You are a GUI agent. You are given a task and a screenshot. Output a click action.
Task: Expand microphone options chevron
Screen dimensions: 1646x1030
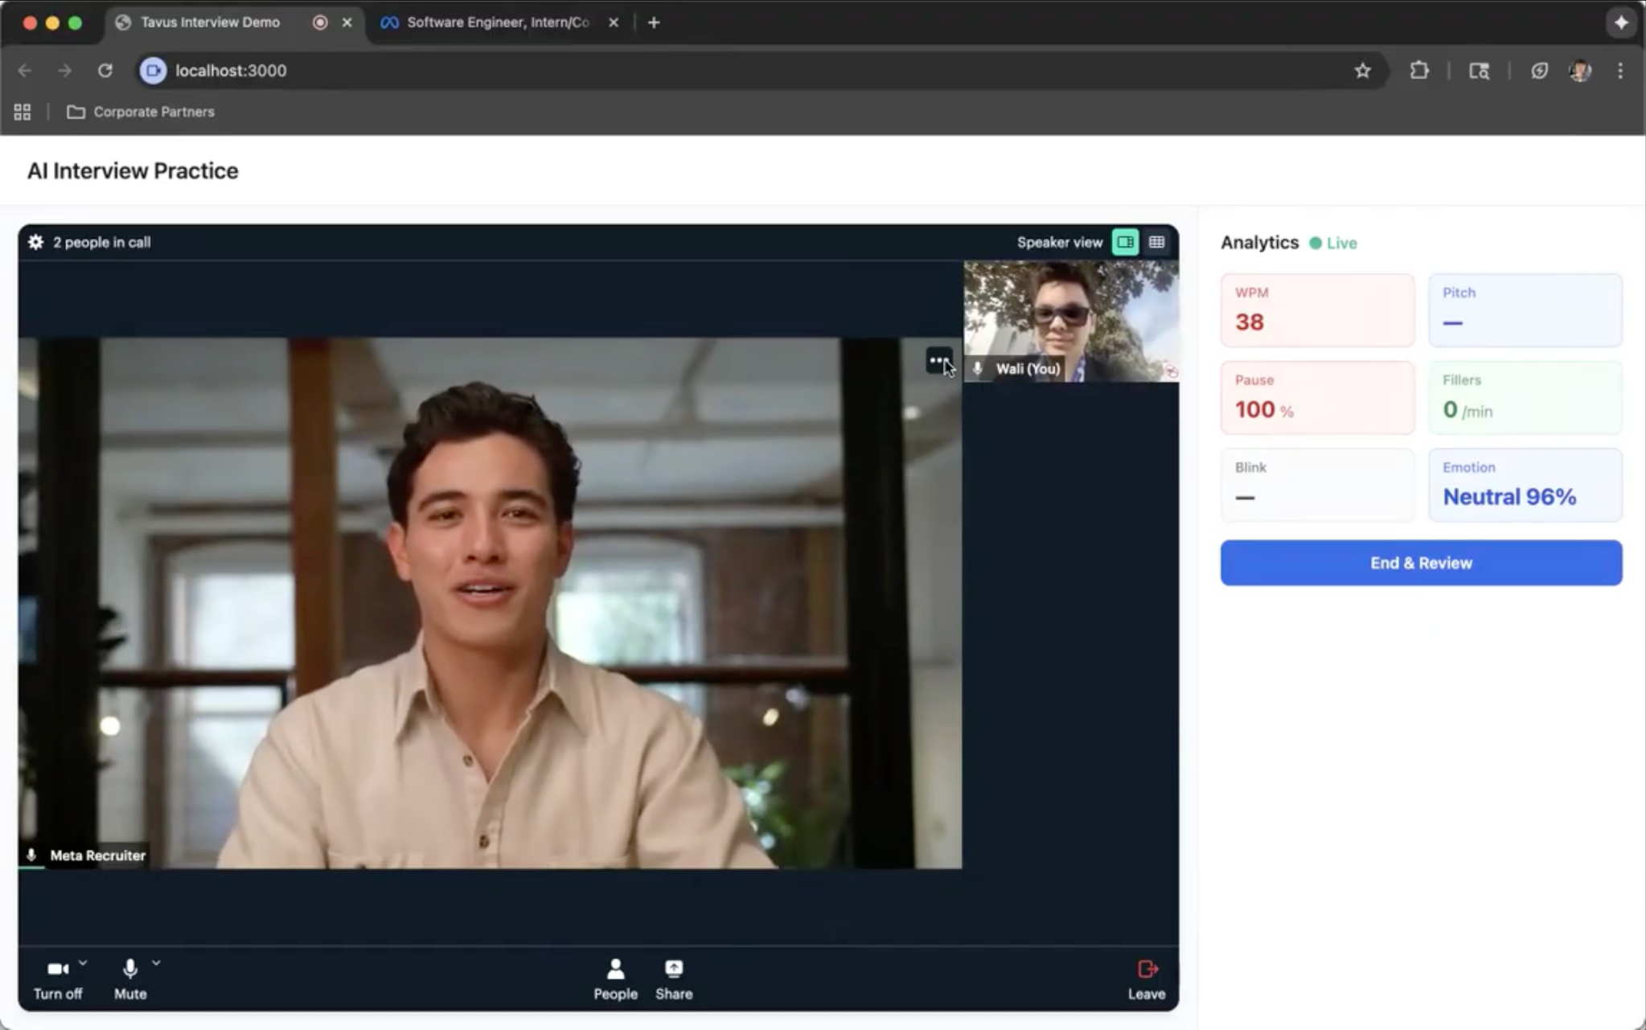(x=156, y=962)
